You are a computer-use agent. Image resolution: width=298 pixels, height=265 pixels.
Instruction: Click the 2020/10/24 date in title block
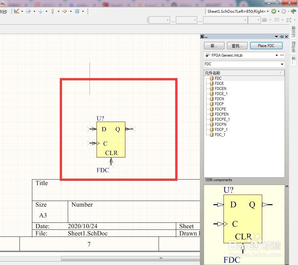[82, 226]
